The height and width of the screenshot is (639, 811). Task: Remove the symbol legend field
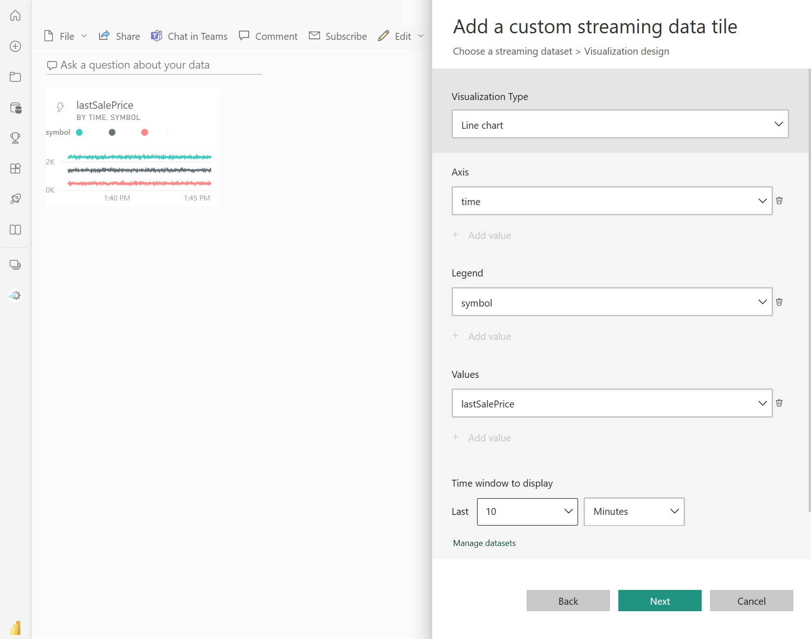[779, 302]
